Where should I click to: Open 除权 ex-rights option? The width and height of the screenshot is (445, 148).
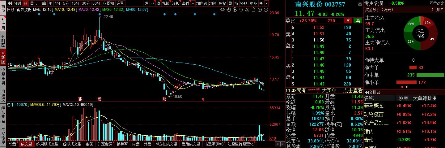[222, 3]
